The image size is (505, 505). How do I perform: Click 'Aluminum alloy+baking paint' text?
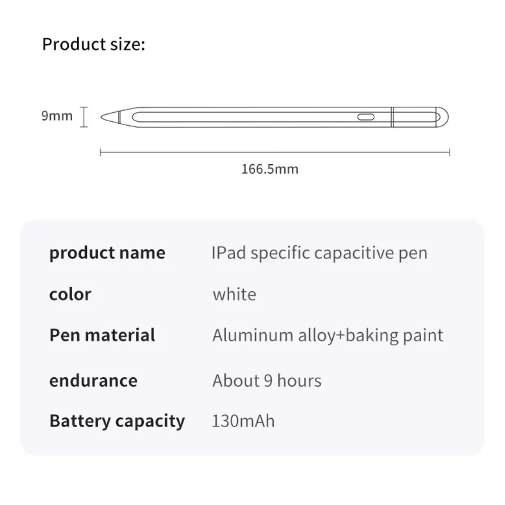click(x=328, y=336)
